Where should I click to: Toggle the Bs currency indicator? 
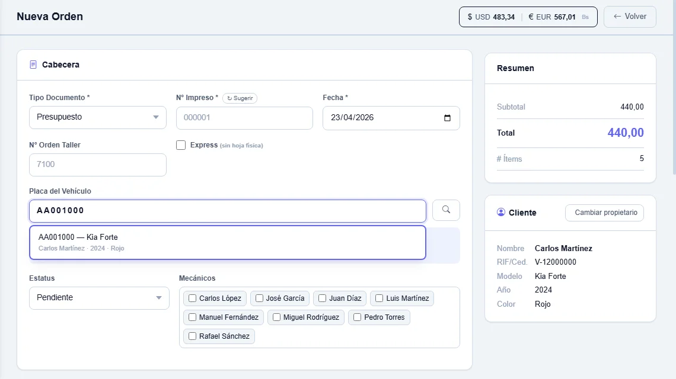[585, 17]
